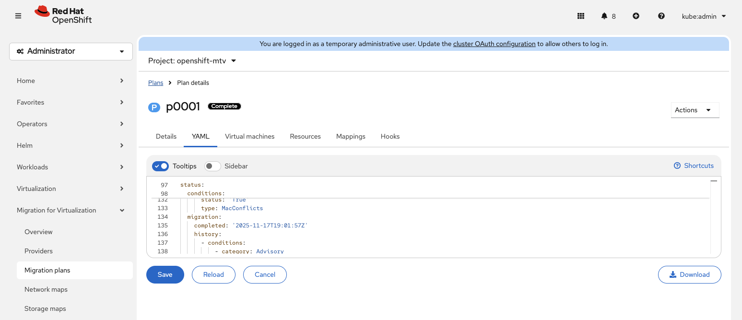Click the blue P plan badge
Image resolution: width=742 pixels, height=320 pixels.
click(153, 107)
